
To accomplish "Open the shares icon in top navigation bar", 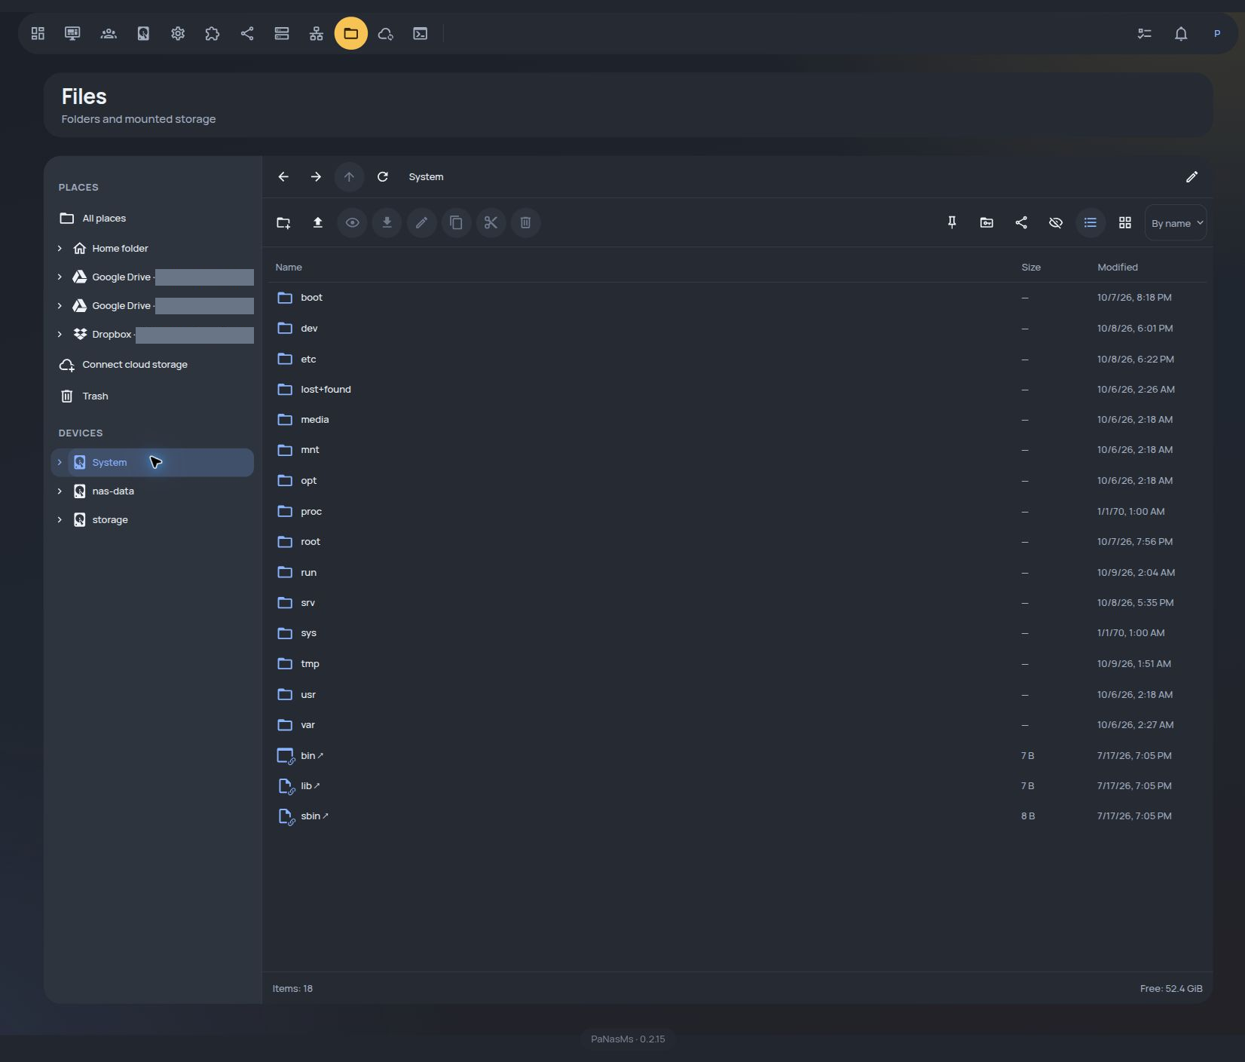I will point(247,33).
